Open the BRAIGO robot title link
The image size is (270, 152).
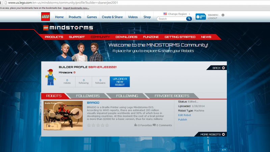click(93, 103)
